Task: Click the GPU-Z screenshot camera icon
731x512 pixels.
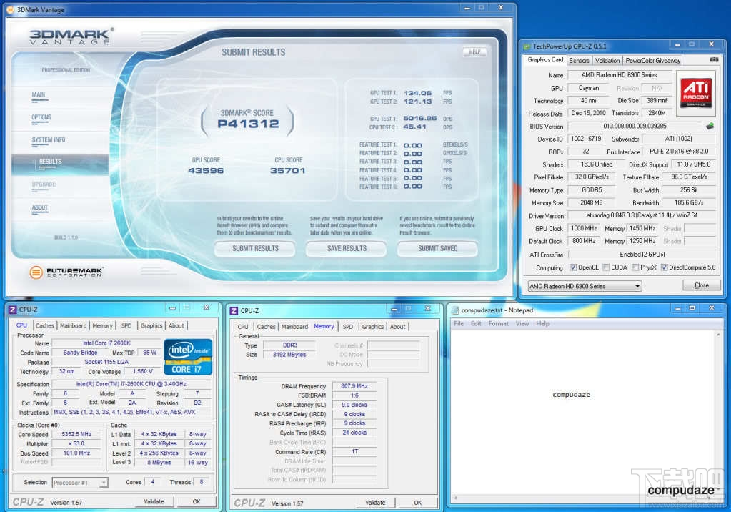Action: point(712,61)
